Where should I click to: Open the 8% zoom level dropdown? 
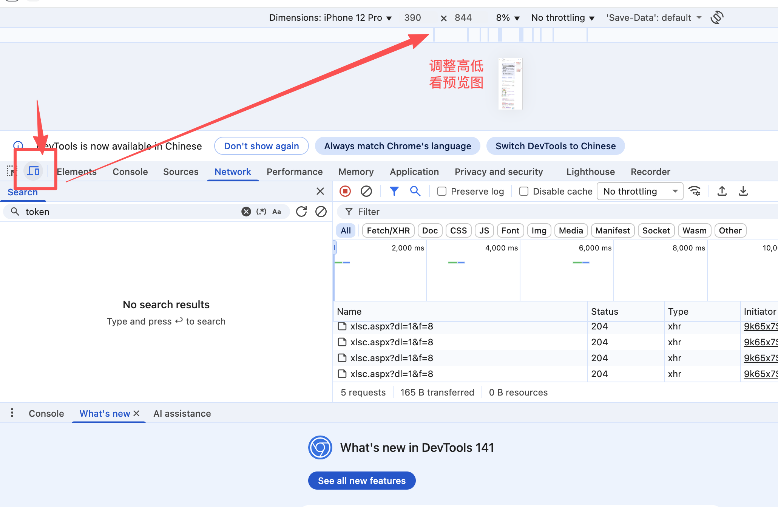(x=508, y=18)
